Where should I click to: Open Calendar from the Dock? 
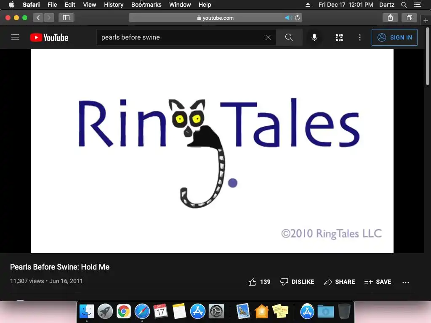[160, 312]
